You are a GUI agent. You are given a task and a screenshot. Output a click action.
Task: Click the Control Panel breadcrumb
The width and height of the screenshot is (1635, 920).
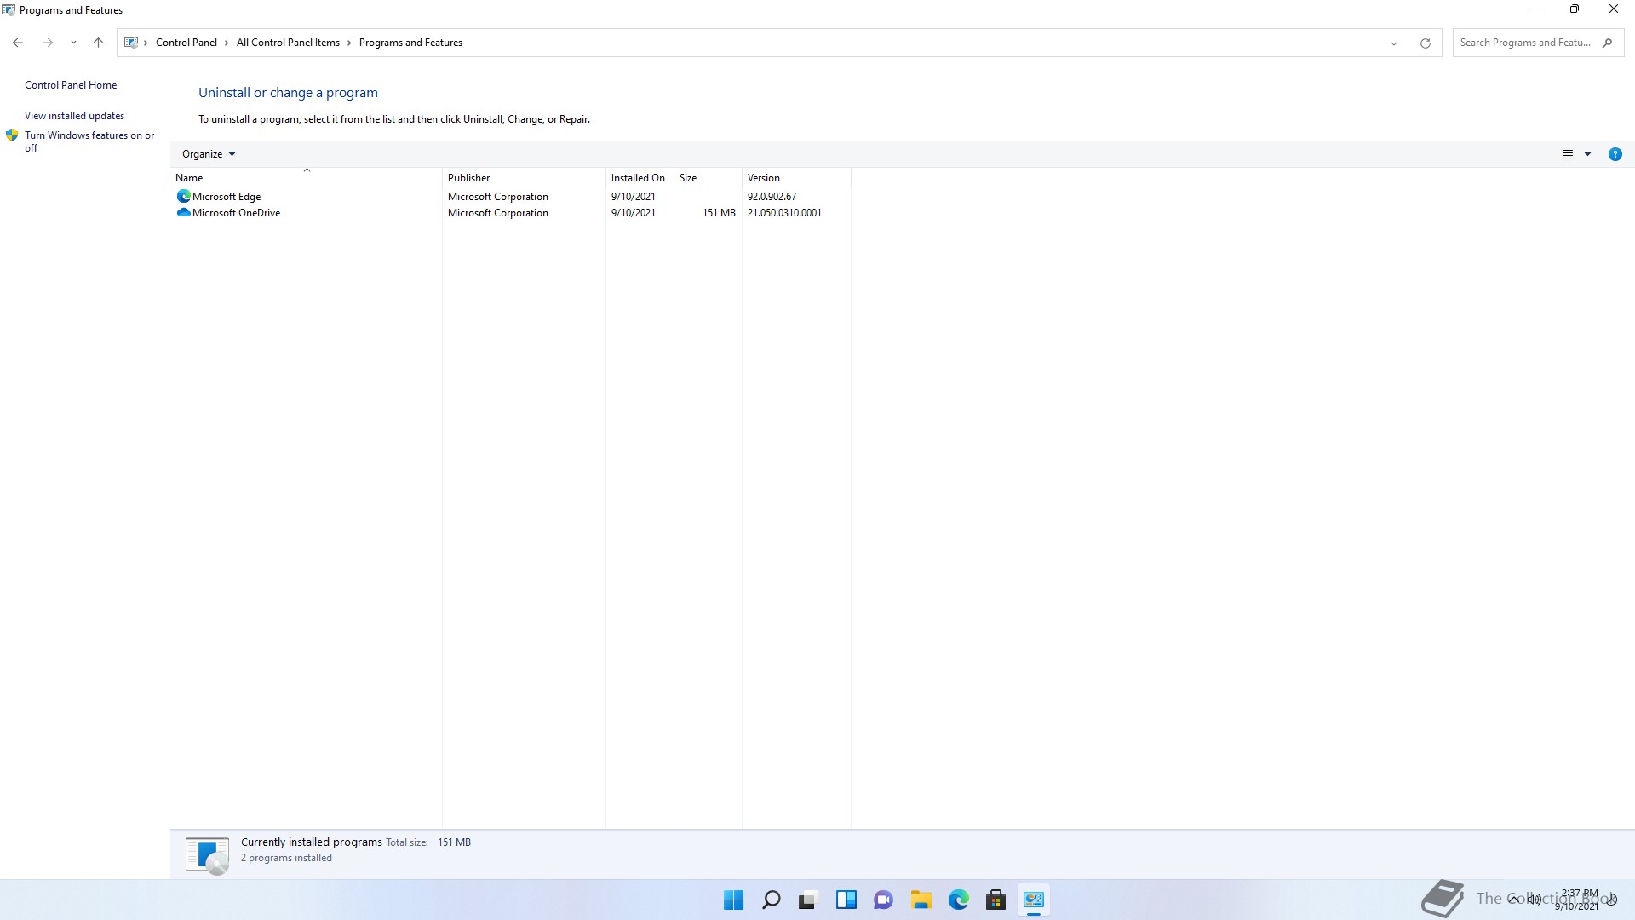click(x=186, y=43)
